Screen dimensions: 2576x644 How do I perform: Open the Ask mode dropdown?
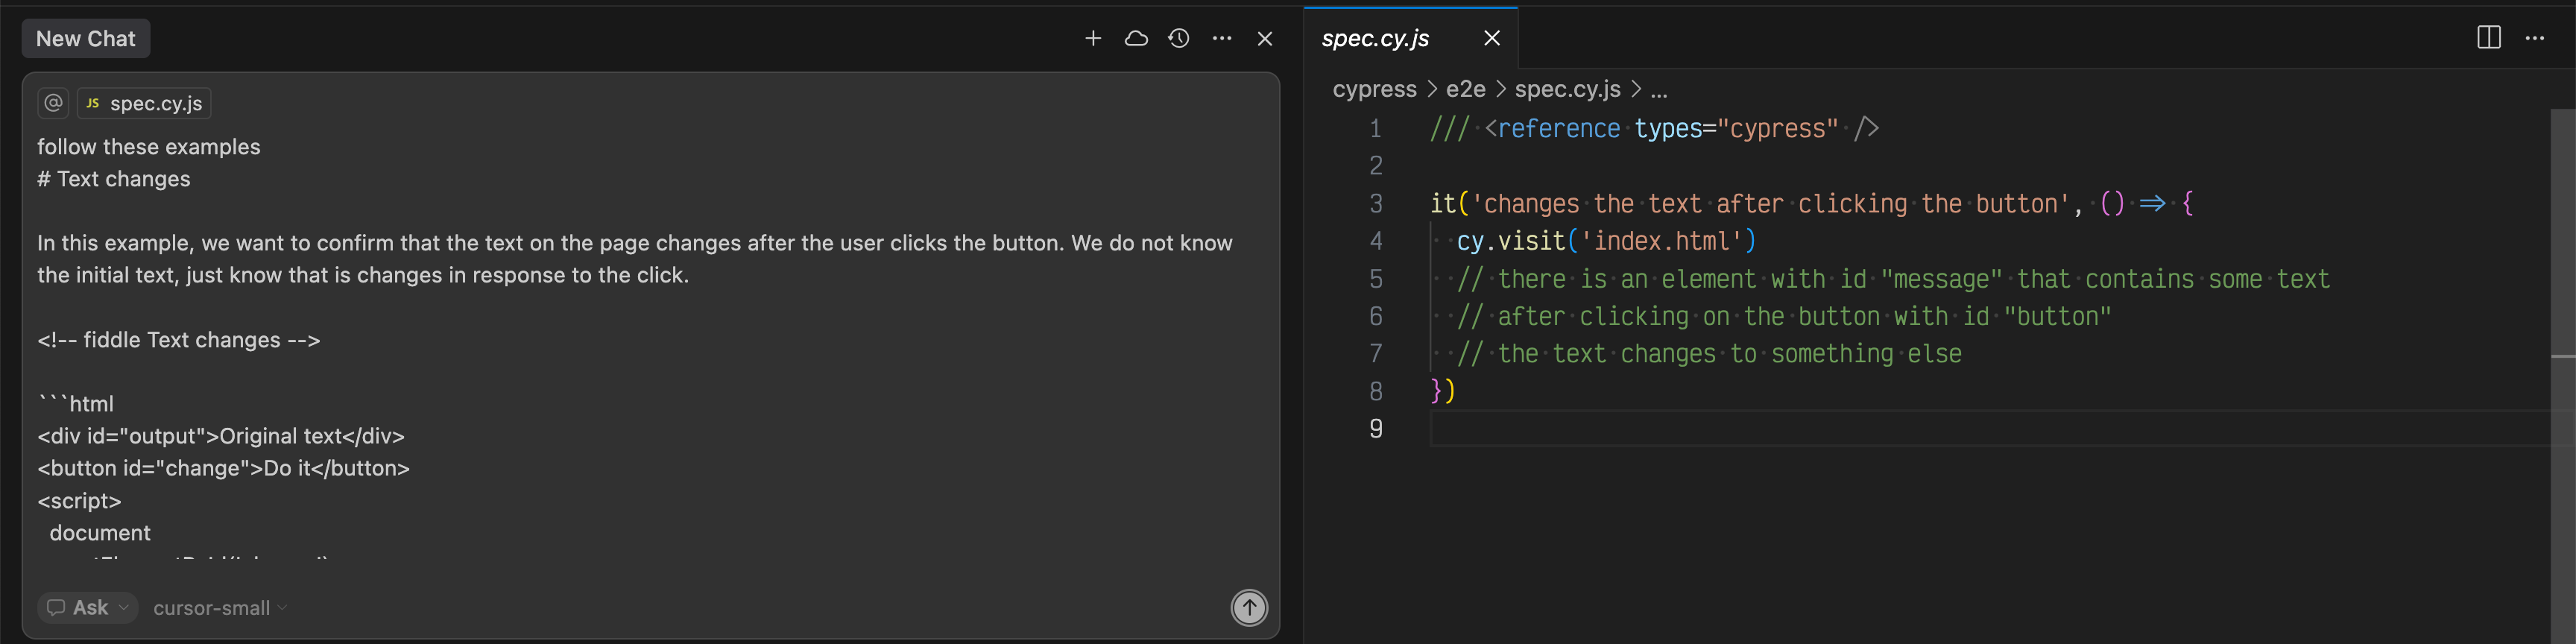88,607
